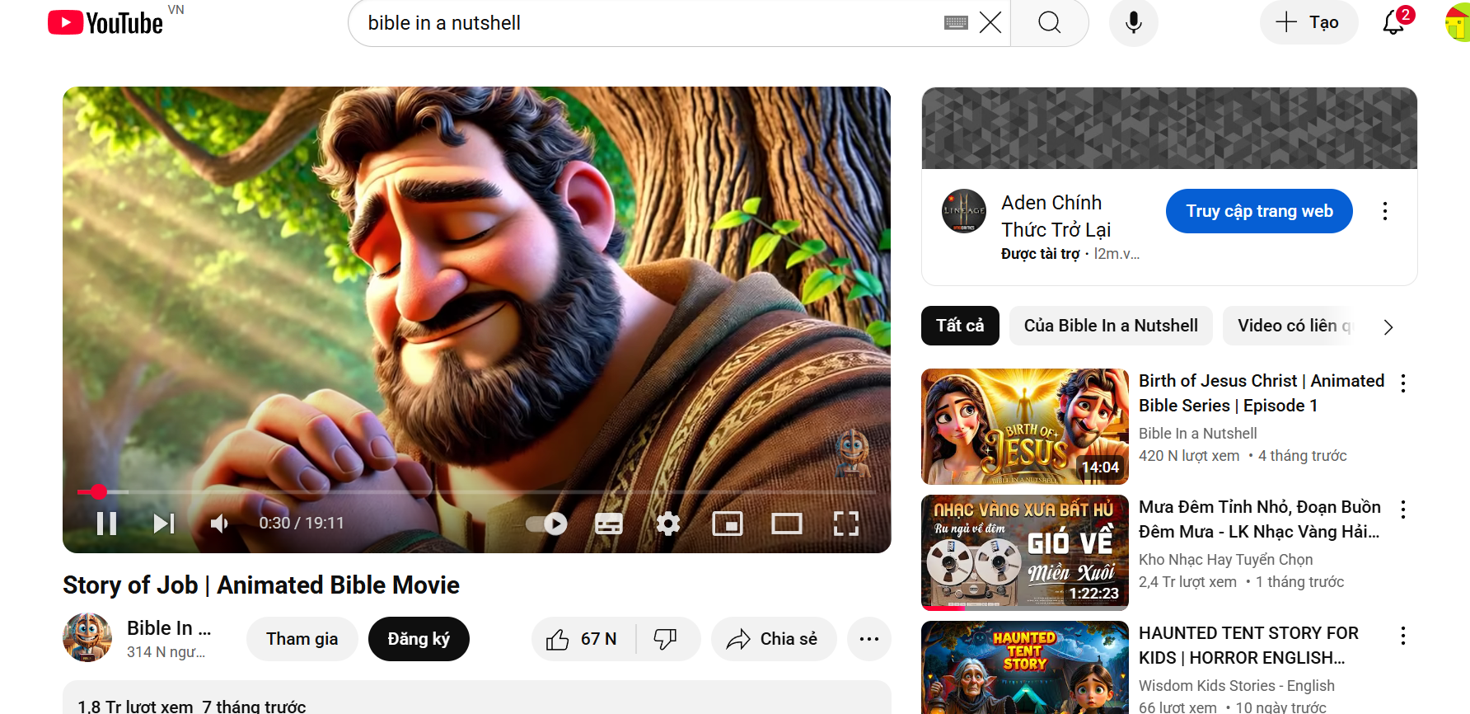Toggle the autoplay switch
1470x714 pixels.
pyautogui.click(x=546, y=524)
